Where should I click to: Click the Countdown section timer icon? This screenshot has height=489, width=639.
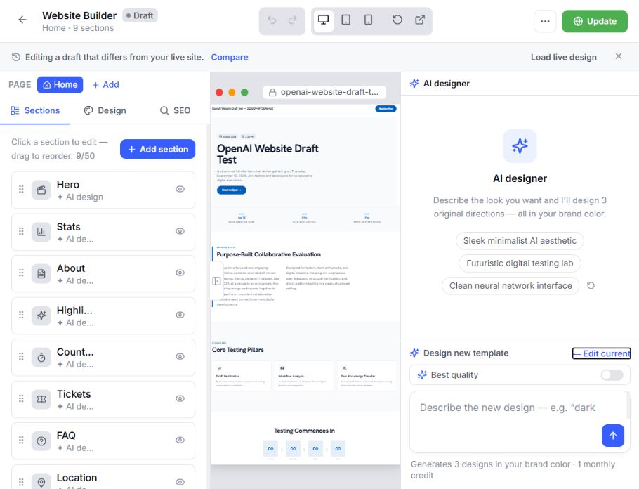pyautogui.click(x=41, y=358)
